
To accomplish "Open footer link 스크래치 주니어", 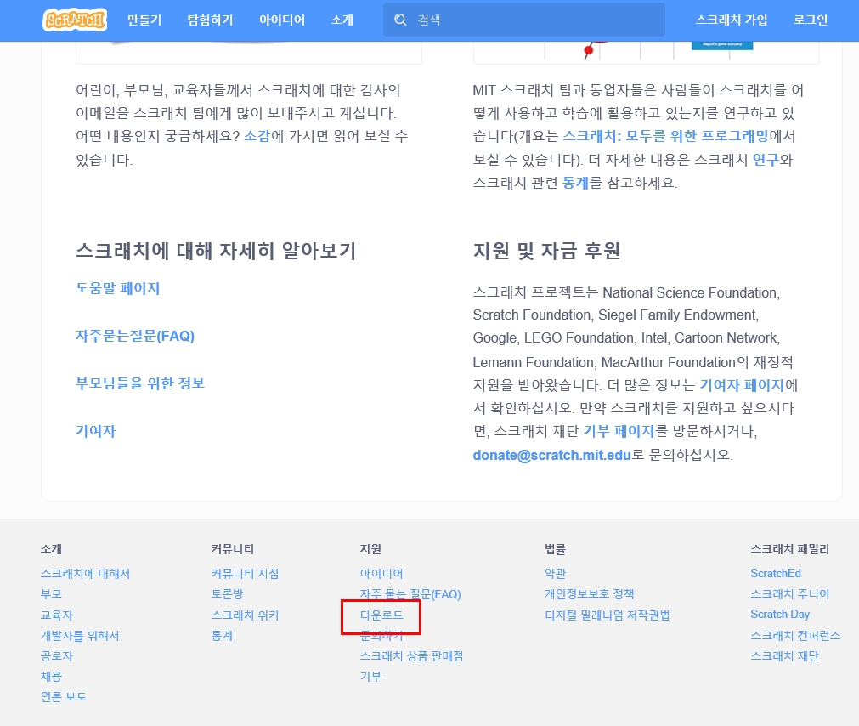I will point(790,594).
